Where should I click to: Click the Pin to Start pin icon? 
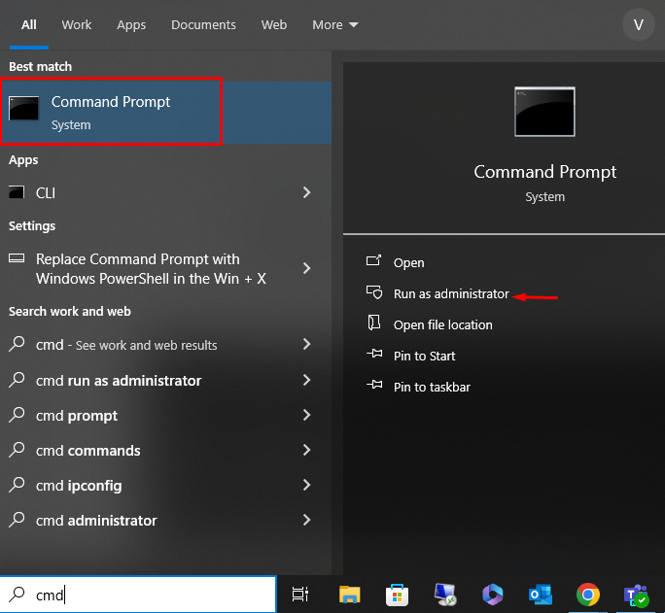[x=374, y=353]
